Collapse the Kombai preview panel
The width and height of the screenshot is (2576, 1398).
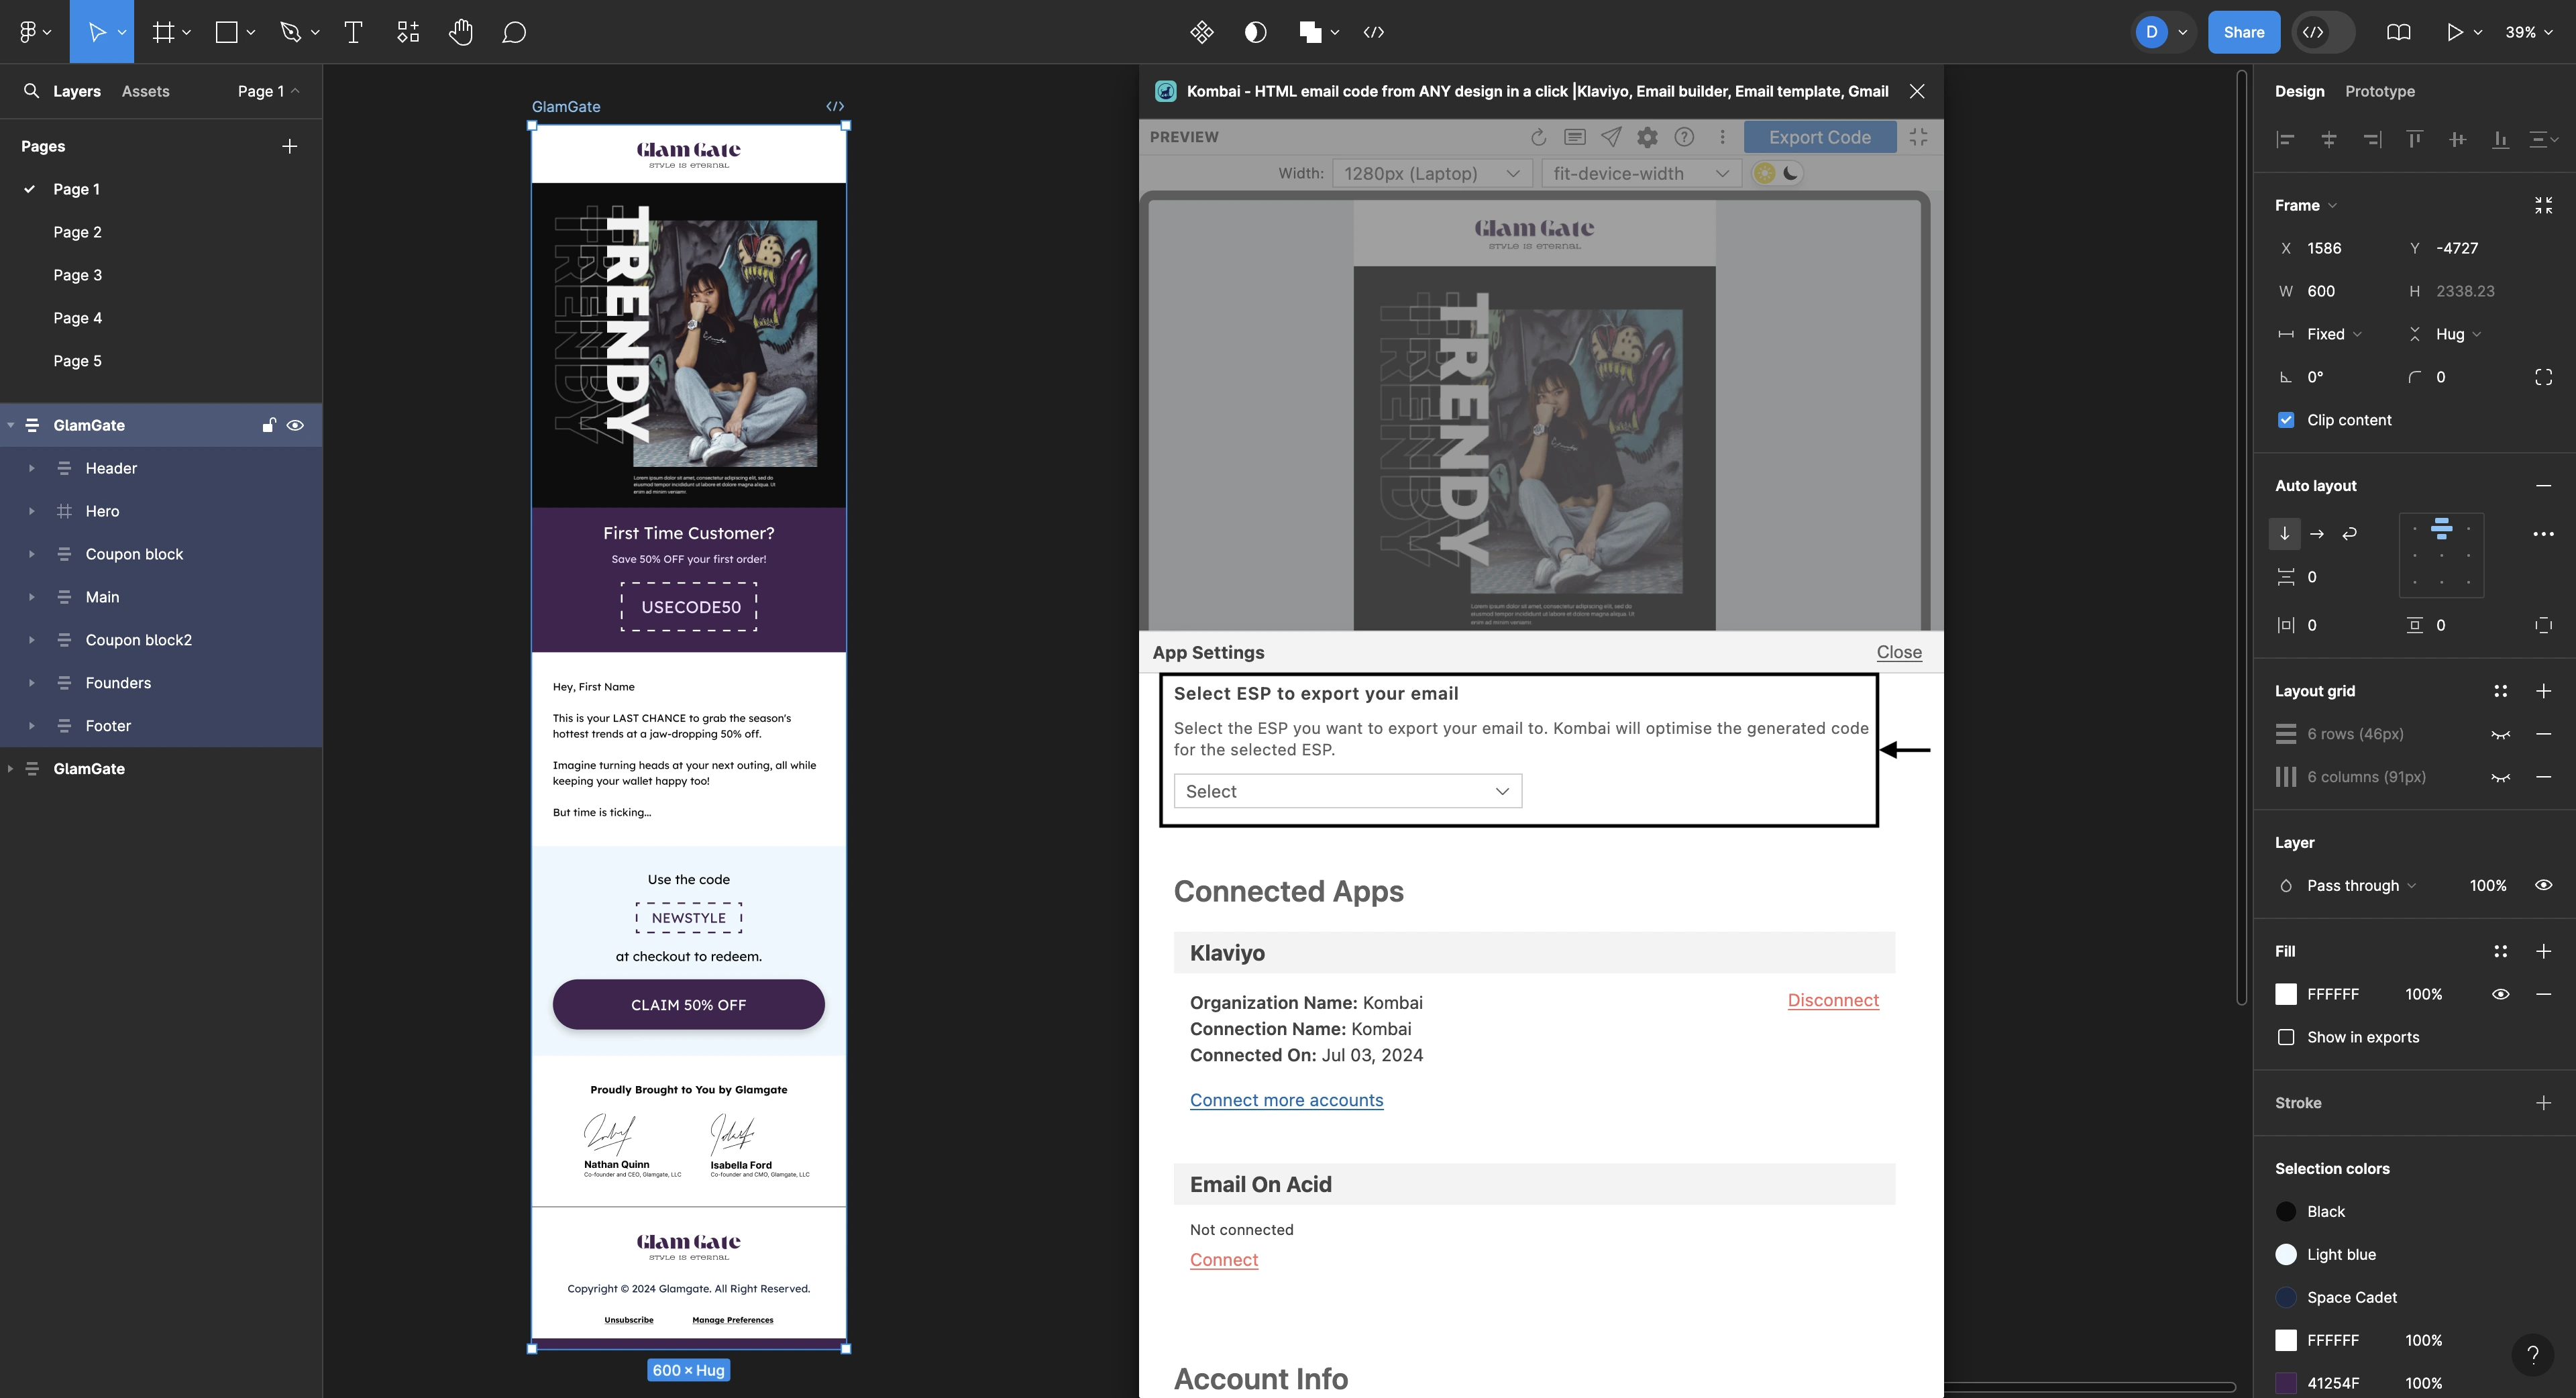tap(1918, 137)
